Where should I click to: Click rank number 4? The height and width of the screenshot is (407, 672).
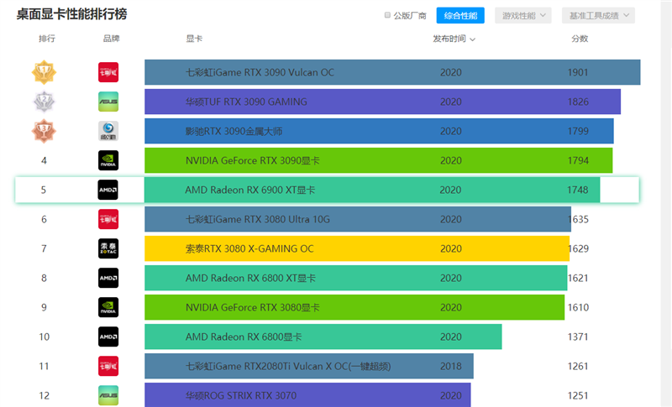coord(44,160)
